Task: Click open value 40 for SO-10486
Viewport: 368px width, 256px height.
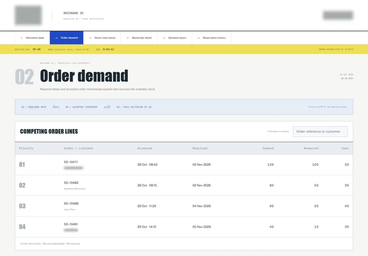Action: click(x=347, y=206)
